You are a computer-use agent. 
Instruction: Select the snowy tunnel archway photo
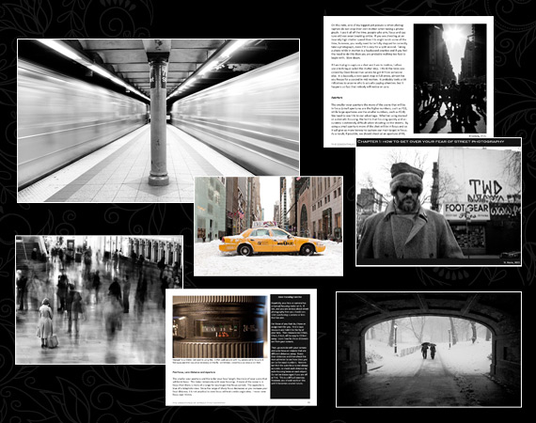429,349
